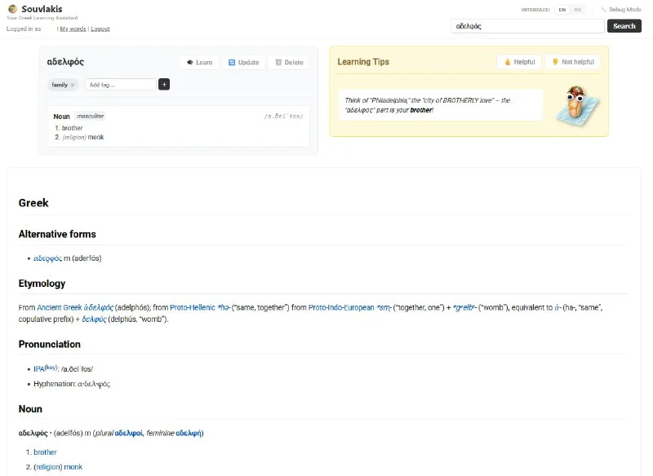This screenshot has height=476, width=653.
Task: Click the Search button
Action: [x=624, y=26]
